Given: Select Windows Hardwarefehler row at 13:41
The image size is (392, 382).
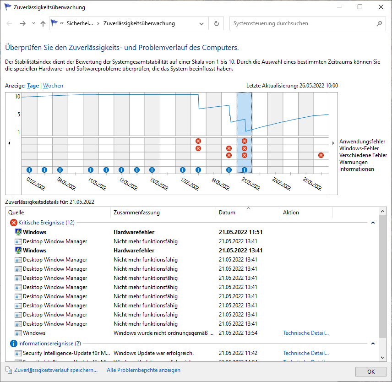Looking at the screenshot, I should 192,250.
